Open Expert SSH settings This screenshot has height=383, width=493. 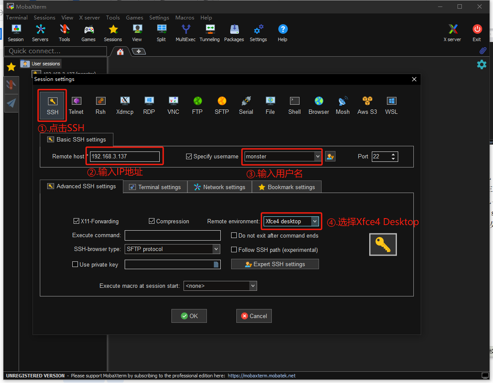pos(275,264)
